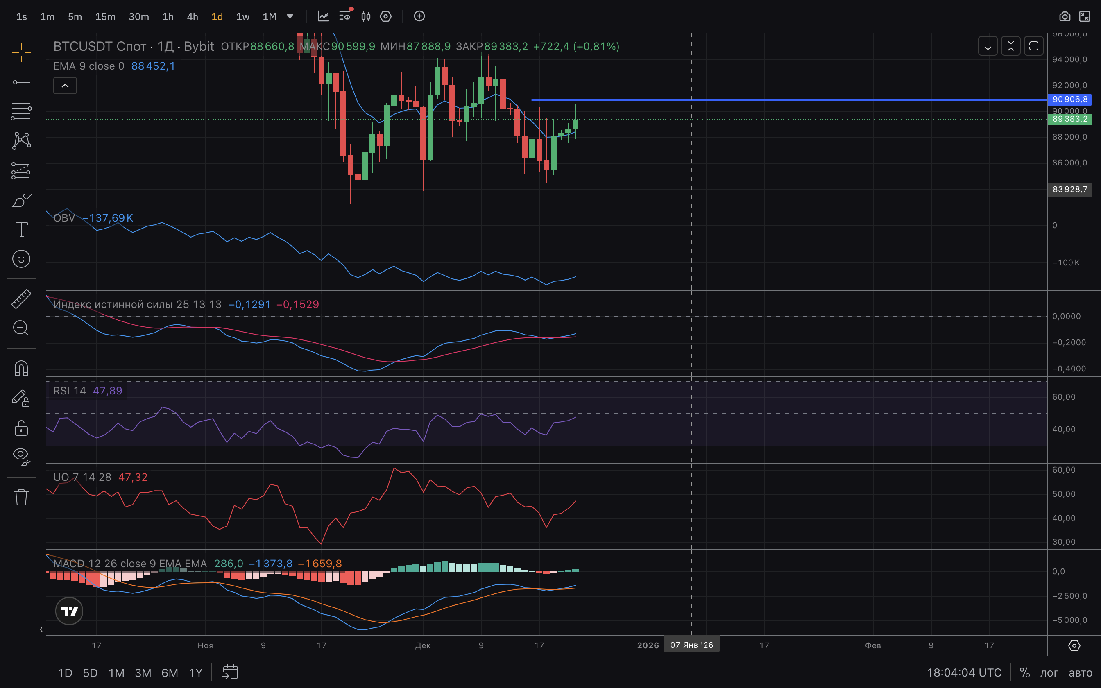Collapse the indicator legend chevron
The height and width of the screenshot is (688, 1101).
tap(65, 86)
